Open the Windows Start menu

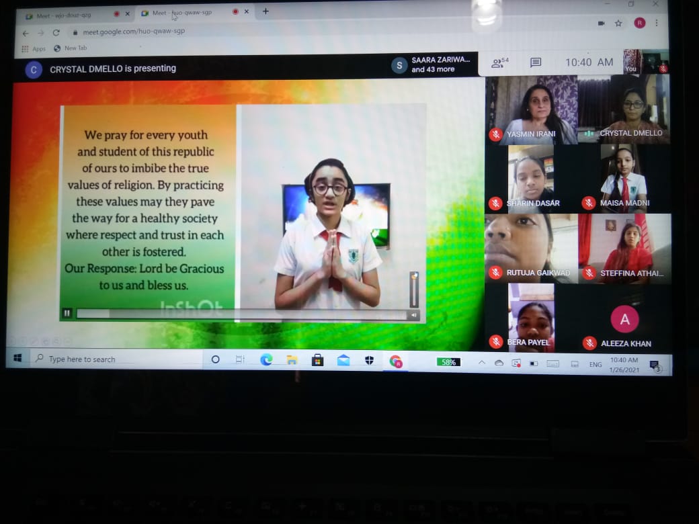click(x=18, y=358)
